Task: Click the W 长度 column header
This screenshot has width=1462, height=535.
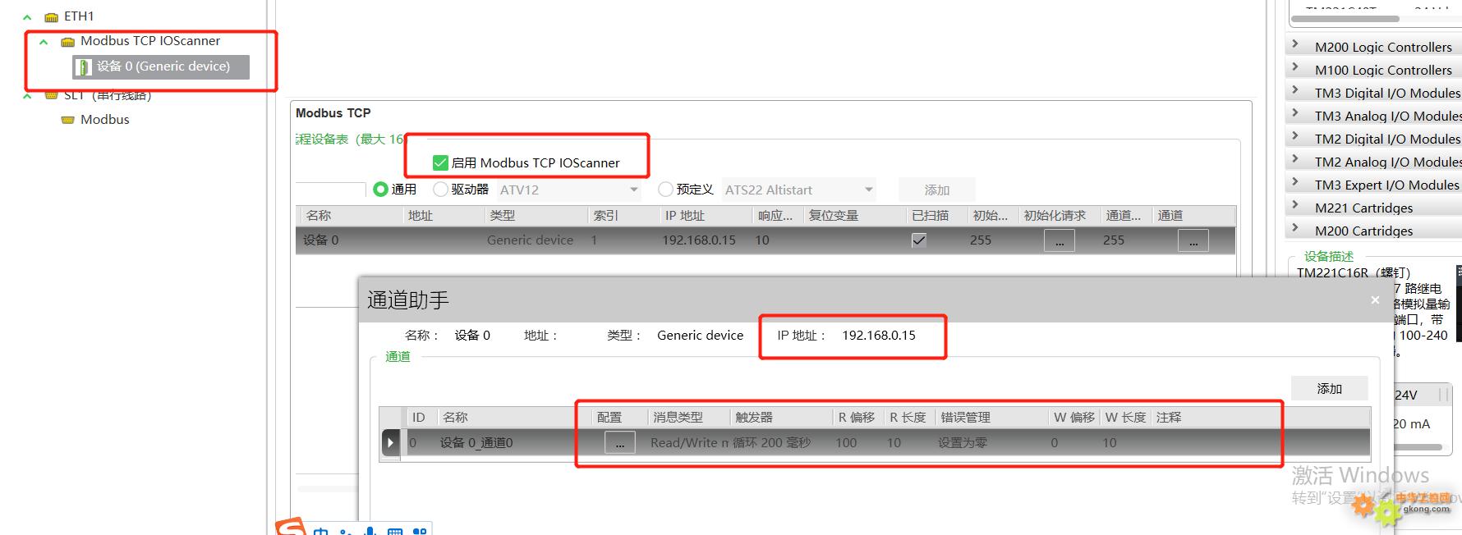Action: coord(1125,417)
